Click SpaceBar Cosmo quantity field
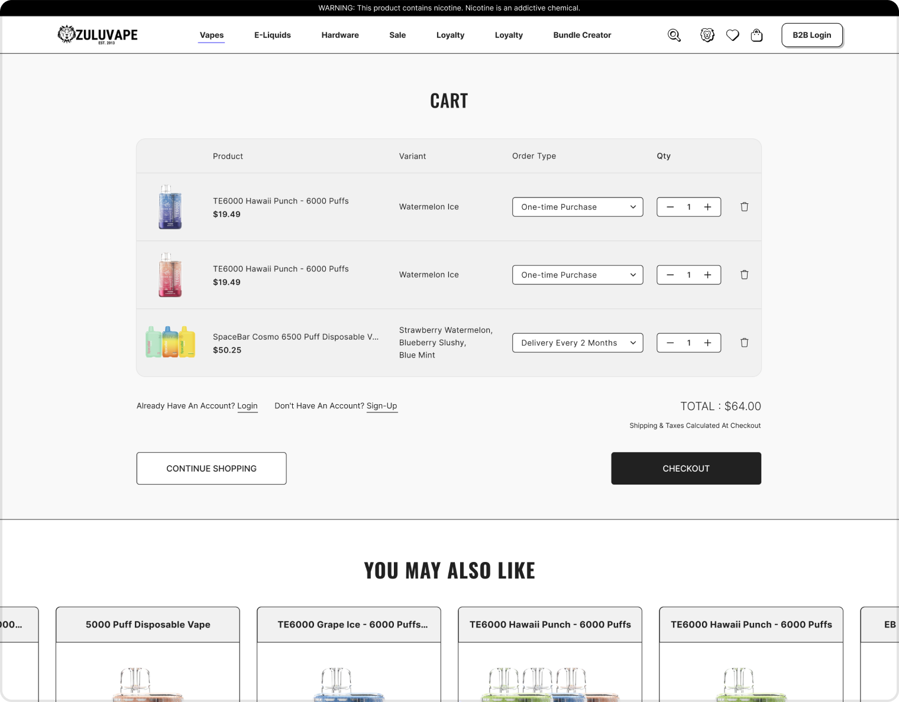Image resolution: width=899 pixels, height=702 pixels. [689, 343]
